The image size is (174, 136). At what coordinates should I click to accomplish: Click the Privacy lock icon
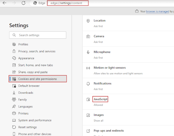tap(14, 51)
